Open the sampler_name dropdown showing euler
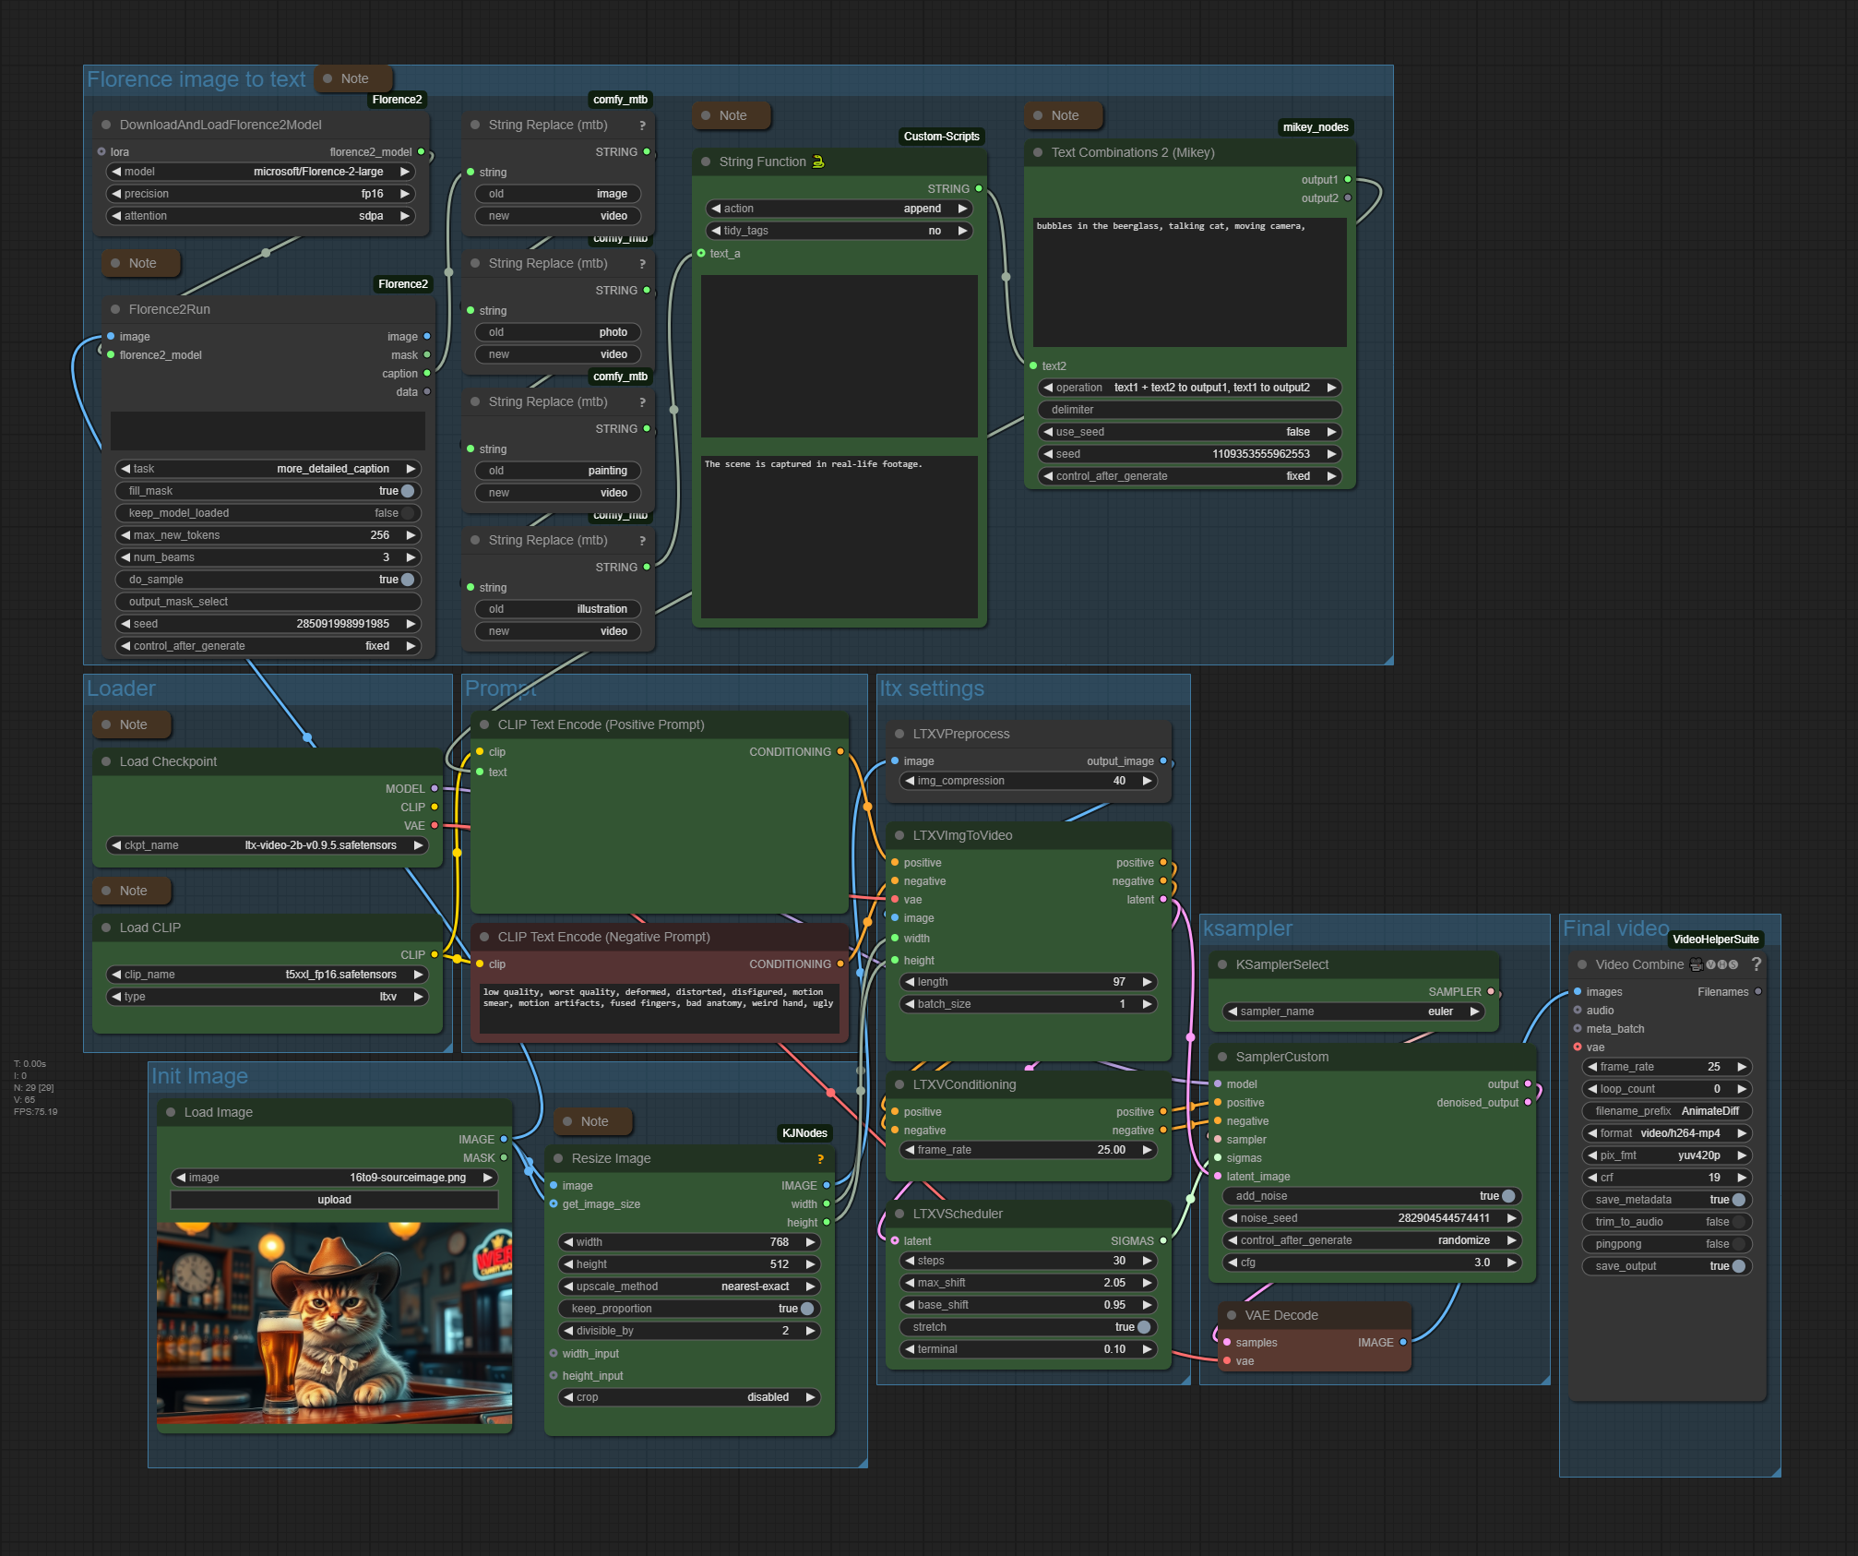The width and height of the screenshot is (1858, 1556). click(1353, 1011)
